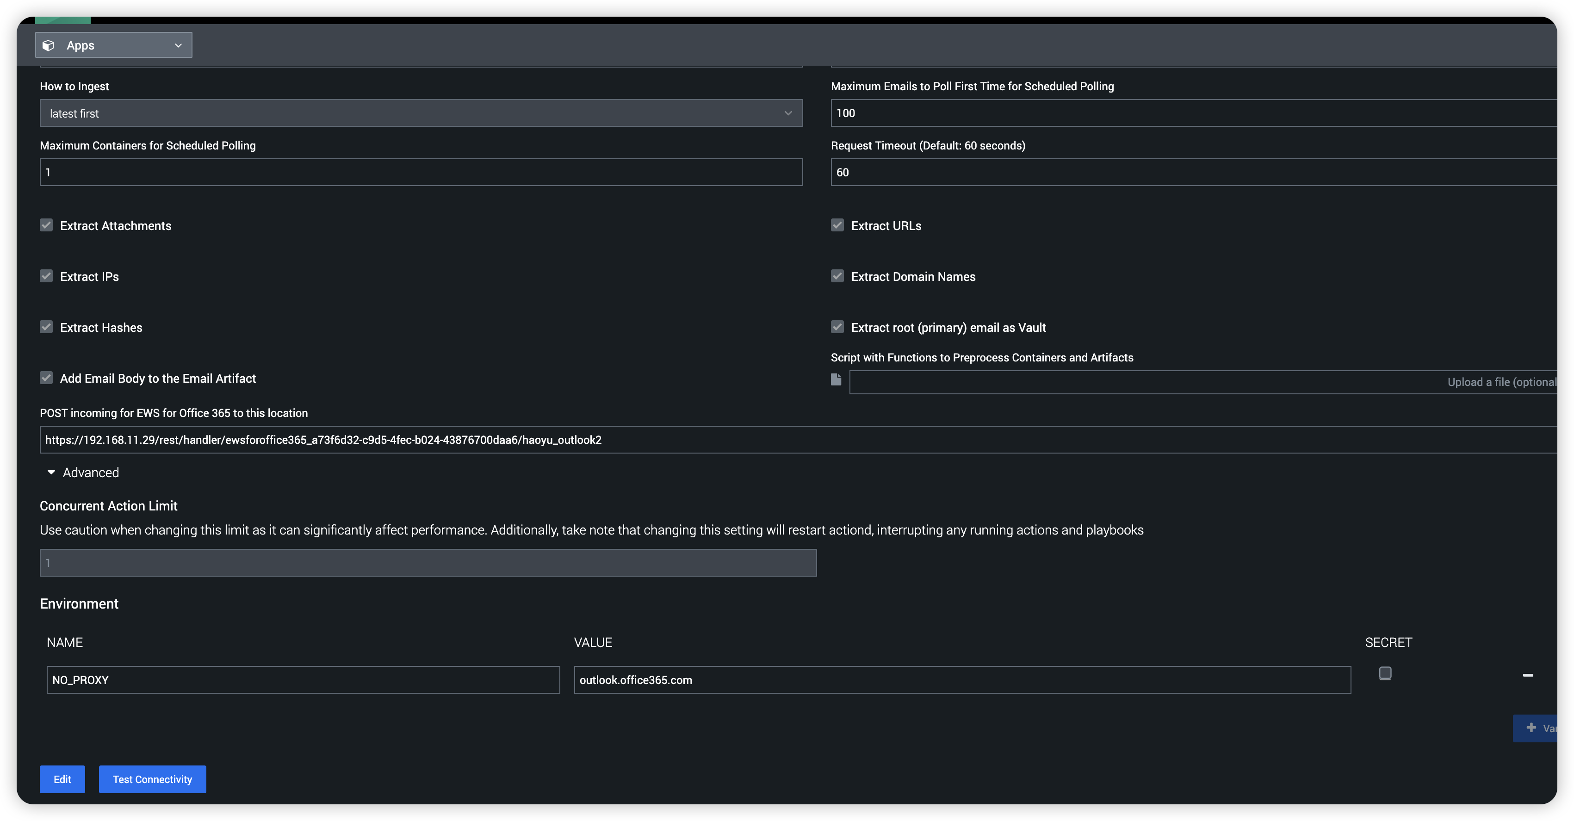1574x821 pixels.
Task: Click the plus icon near the Var button
Action: click(x=1531, y=728)
